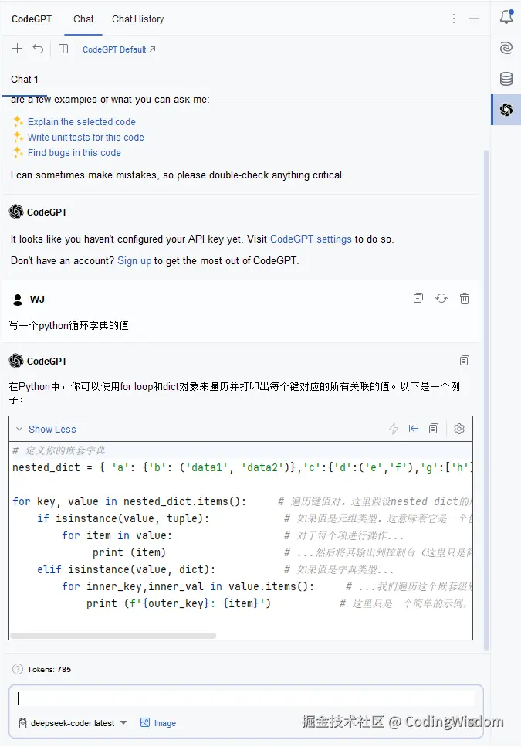Click Explain the selected code suggestion
Viewport: 521px width, 747px height.
tap(81, 122)
